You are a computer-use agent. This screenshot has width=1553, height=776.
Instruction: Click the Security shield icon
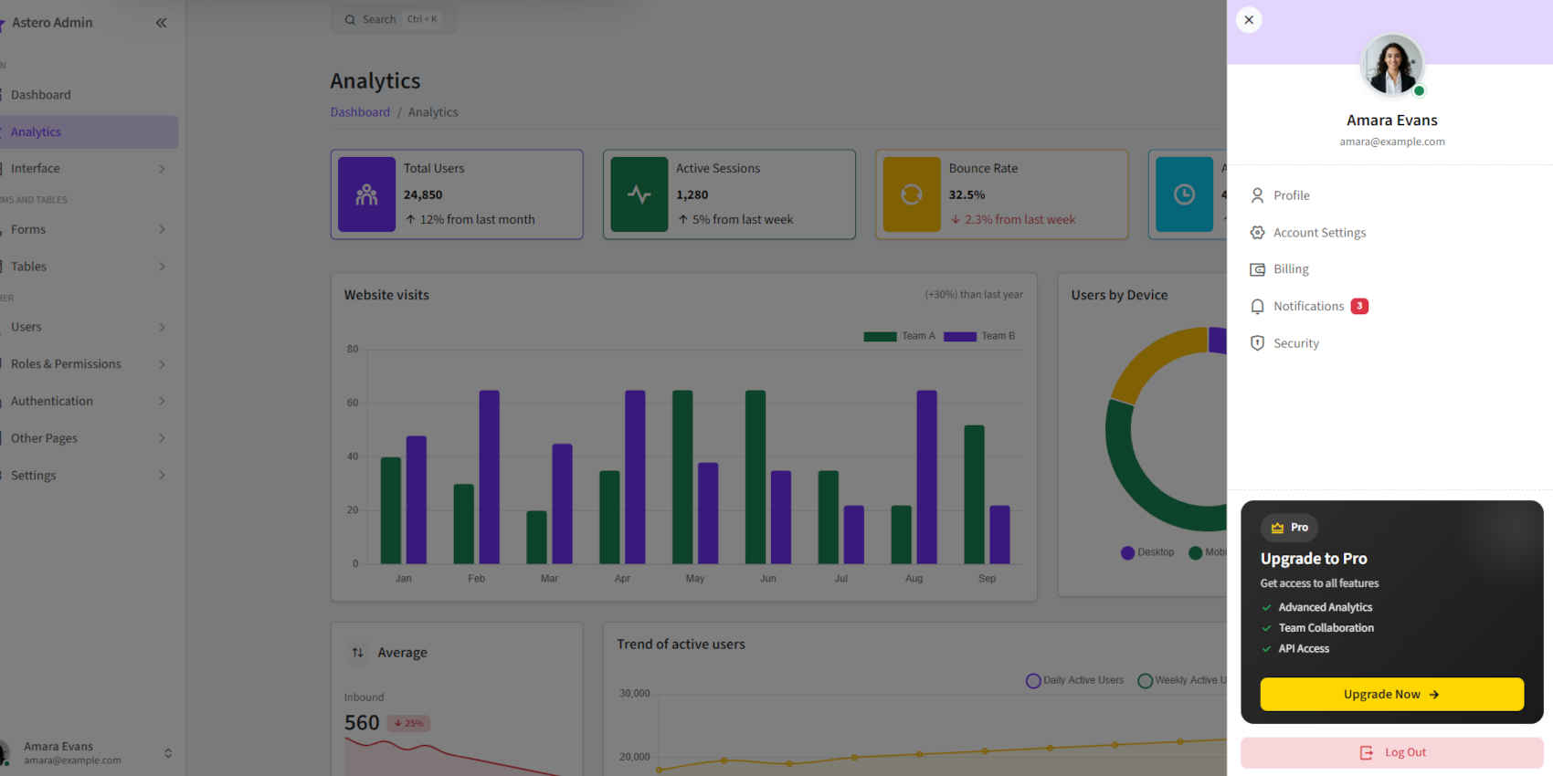pyautogui.click(x=1258, y=343)
